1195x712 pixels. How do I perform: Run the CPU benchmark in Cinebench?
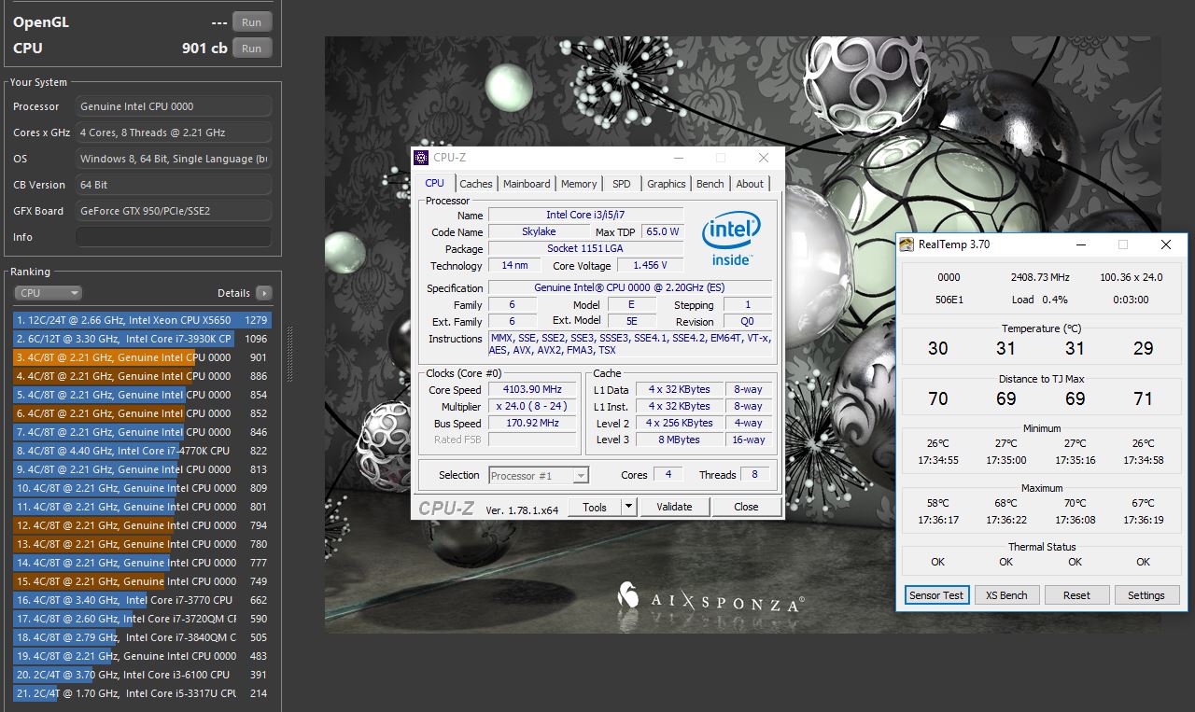point(252,49)
